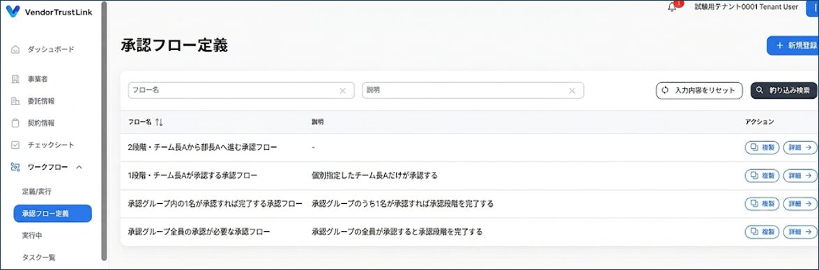Click 2段階・チーム長Aから部長Aへ進む承認フロー row text
Viewport: 819px width, 270px height.
coord(202,148)
